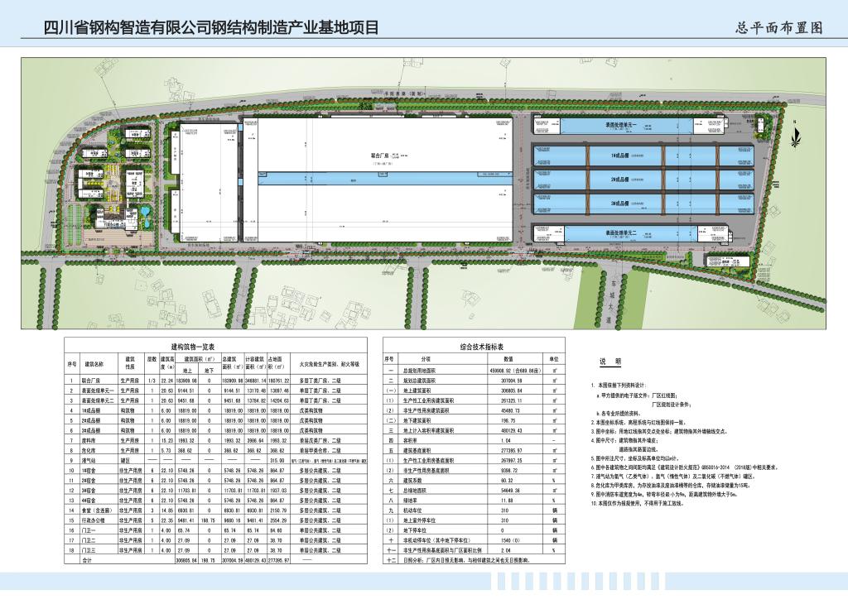Select the "建构筑物一览表" table title
Image resolution: width=848 pixels, height=599 pixels.
(x=193, y=346)
